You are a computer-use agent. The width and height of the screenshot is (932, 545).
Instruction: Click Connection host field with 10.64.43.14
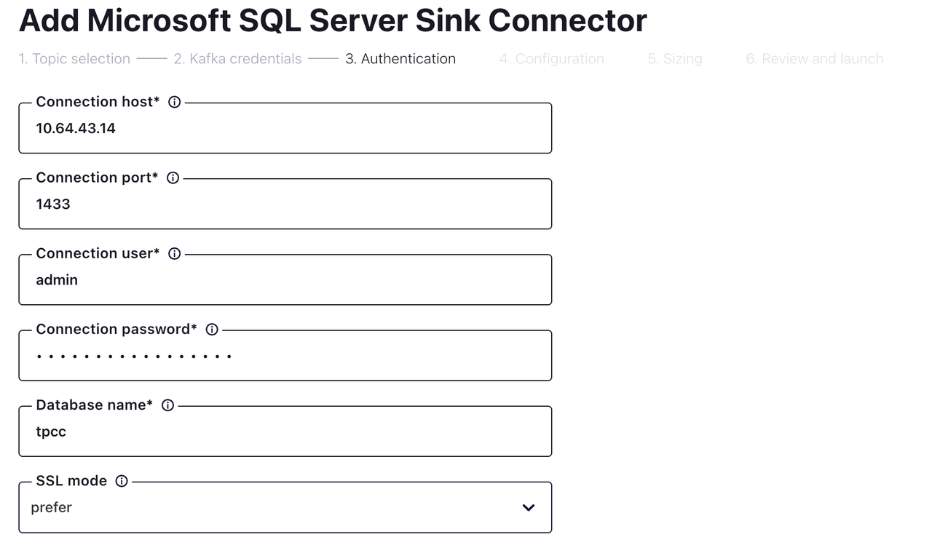284,129
